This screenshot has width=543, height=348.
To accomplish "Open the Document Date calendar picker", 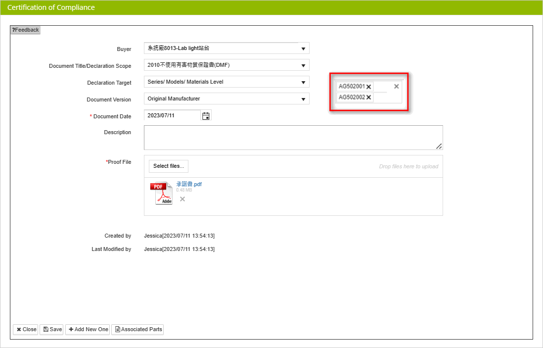I will point(206,116).
